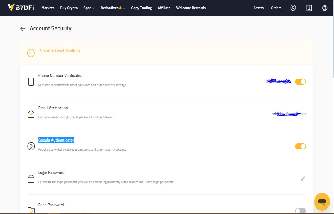334x214 pixels.
Task: Enable the Fund Password switch
Action: click(300, 211)
